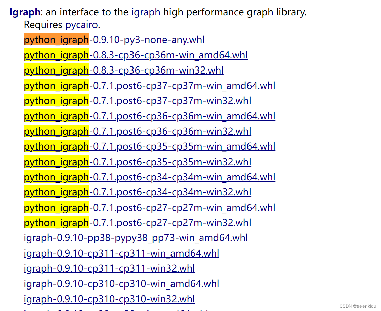Download python_igraph-0.8.3-cp36-cp36m-win_amd64.whl
Image resolution: width=381 pixels, height=311 pixels.
pos(135,55)
